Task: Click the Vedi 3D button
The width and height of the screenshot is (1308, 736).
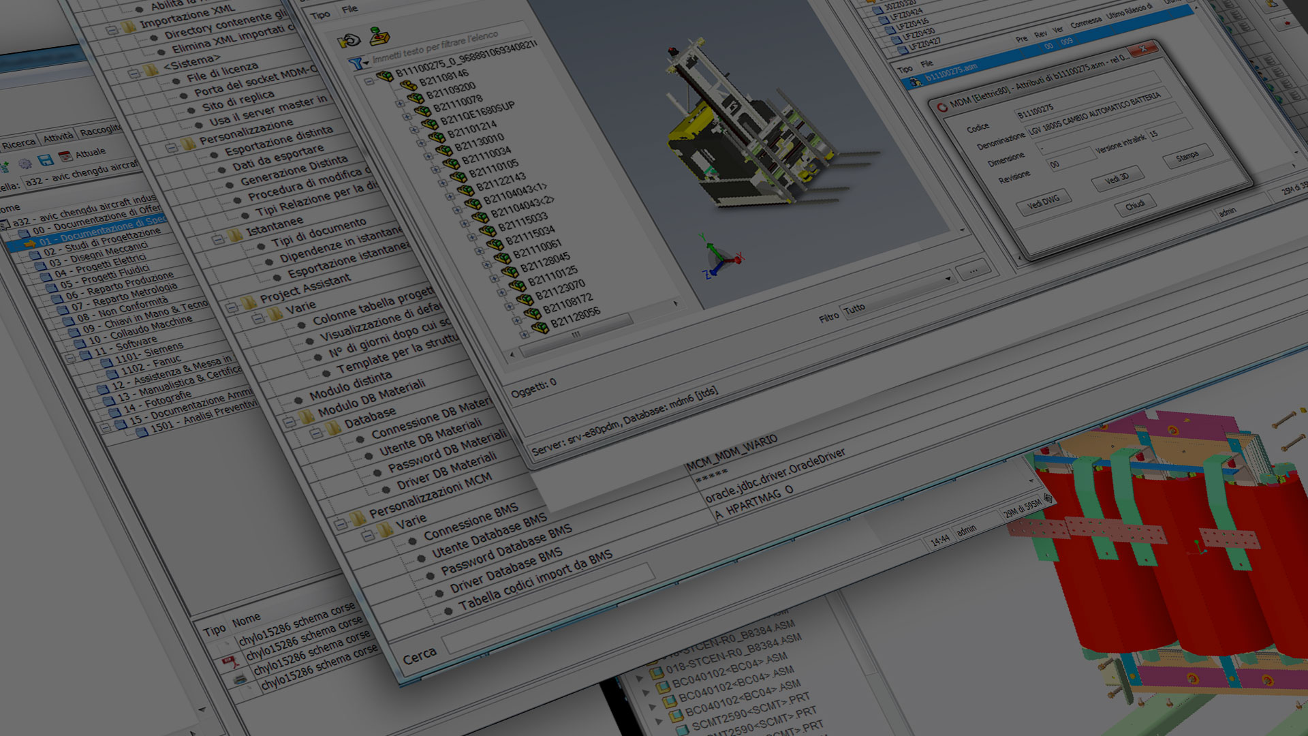Action: coord(1117,180)
